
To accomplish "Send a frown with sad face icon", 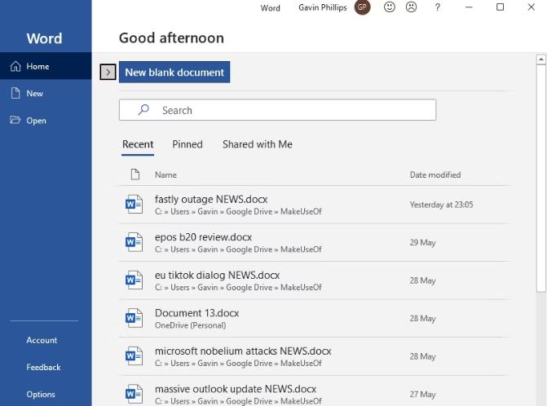I will 412,7.
